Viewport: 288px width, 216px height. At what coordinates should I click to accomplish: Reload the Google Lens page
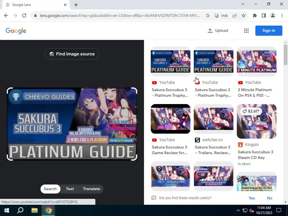24,16
